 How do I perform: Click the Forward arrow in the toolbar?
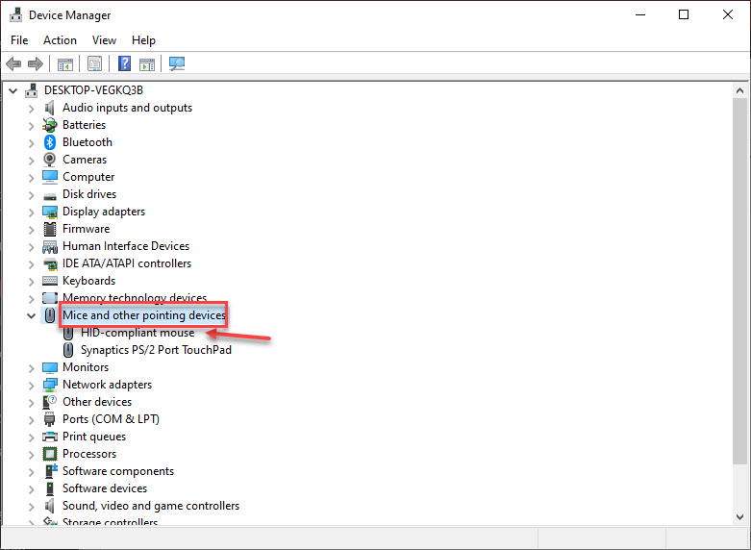click(x=36, y=64)
